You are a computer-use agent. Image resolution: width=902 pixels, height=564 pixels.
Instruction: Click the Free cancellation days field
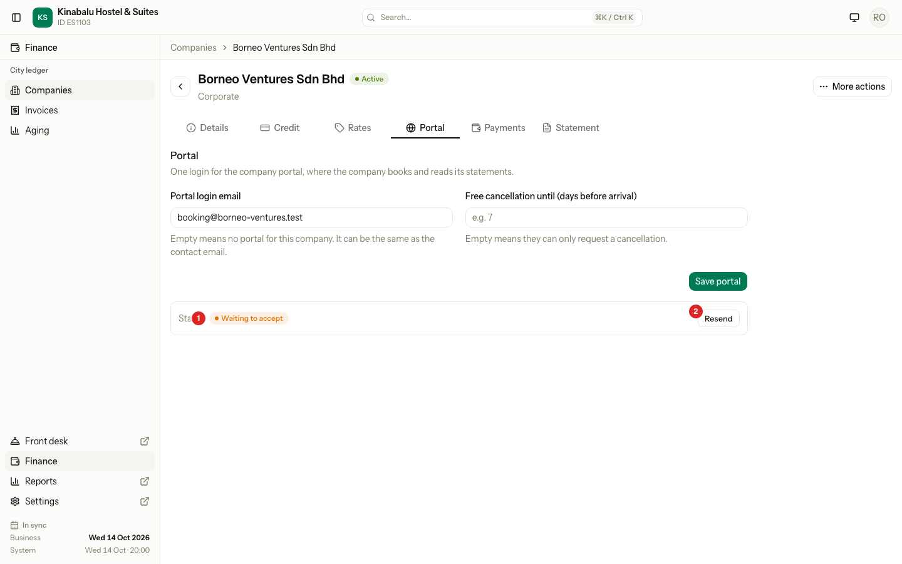click(x=606, y=217)
